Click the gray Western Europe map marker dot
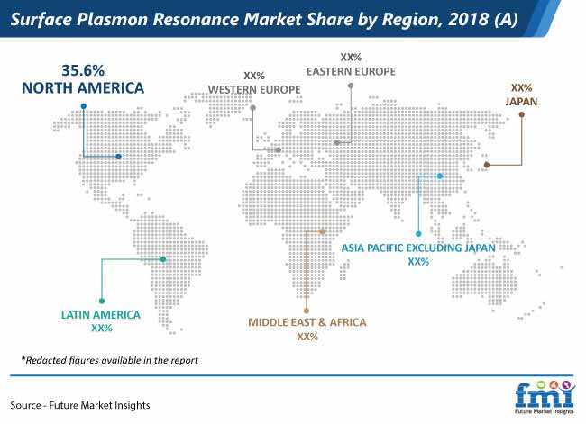Viewport: 586px width, 424px height. [x=278, y=150]
